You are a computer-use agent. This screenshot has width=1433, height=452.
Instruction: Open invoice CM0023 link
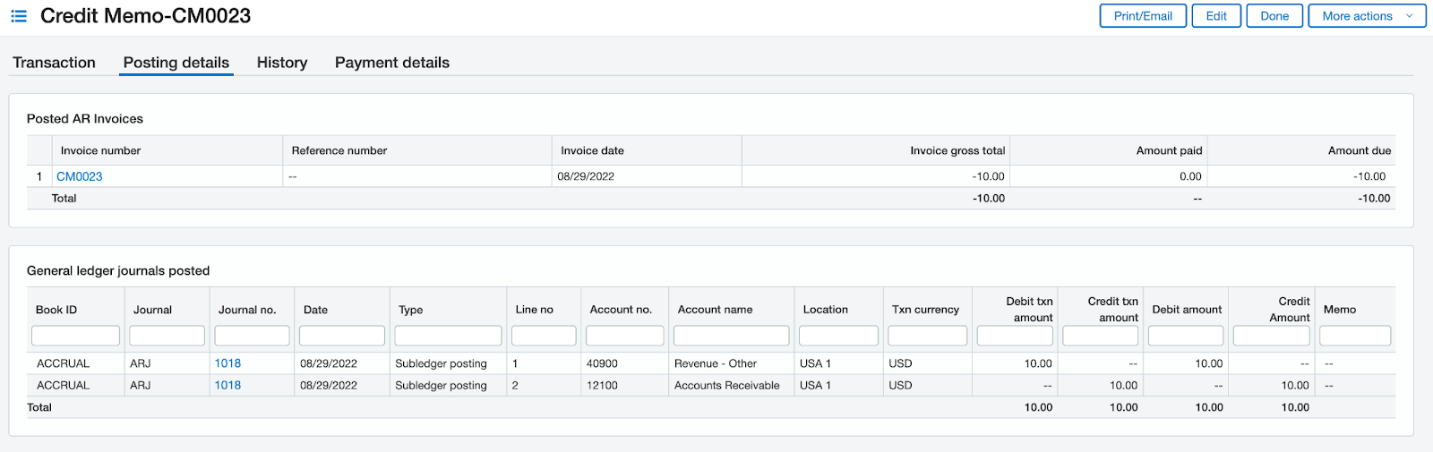click(x=80, y=176)
